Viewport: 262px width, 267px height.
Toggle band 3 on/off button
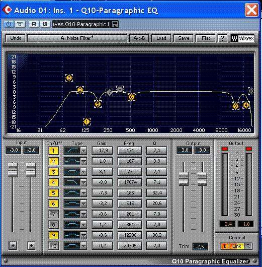(53, 172)
